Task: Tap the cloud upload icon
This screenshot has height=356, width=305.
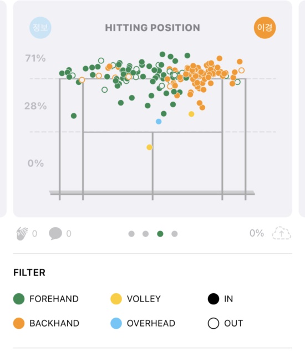Action: (281, 233)
